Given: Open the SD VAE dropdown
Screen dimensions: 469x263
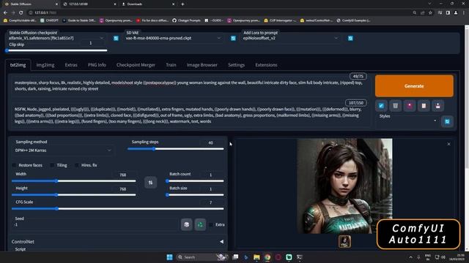Looking at the screenshot, I should 173,38.
